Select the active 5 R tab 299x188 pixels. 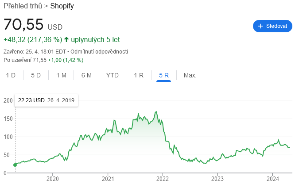click(x=164, y=75)
